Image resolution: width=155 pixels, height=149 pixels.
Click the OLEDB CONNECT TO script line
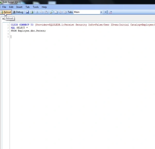coord(83,25)
